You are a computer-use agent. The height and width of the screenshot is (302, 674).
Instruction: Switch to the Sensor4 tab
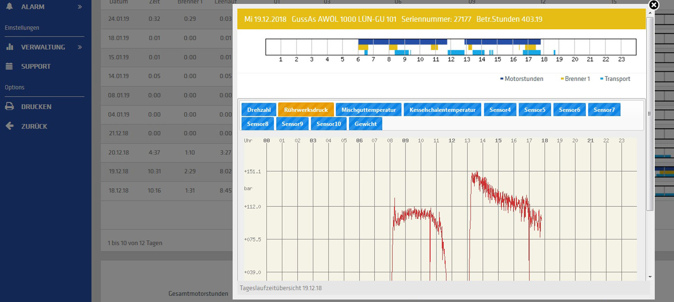(x=500, y=110)
